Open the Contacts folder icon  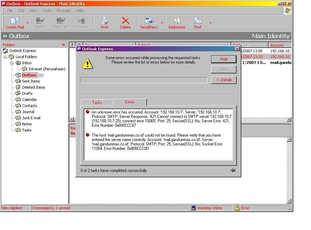[x=18, y=106]
